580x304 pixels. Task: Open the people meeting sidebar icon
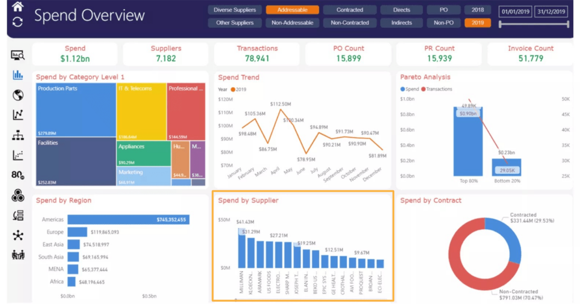pos(18,255)
